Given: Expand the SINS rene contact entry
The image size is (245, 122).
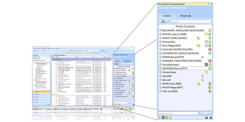Looking at the screenshot, I should [x=160, y=91].
